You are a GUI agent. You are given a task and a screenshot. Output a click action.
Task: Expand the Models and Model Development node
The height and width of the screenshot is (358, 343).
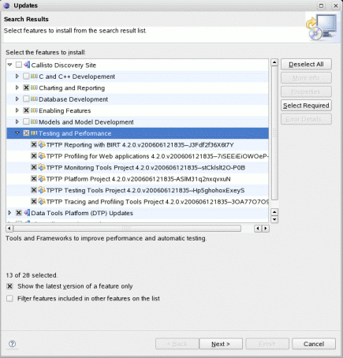pos(17,121)
